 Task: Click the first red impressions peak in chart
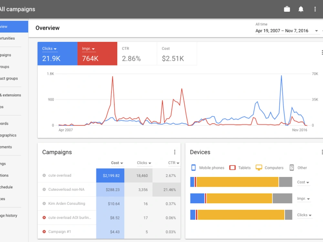pos(112,77)
